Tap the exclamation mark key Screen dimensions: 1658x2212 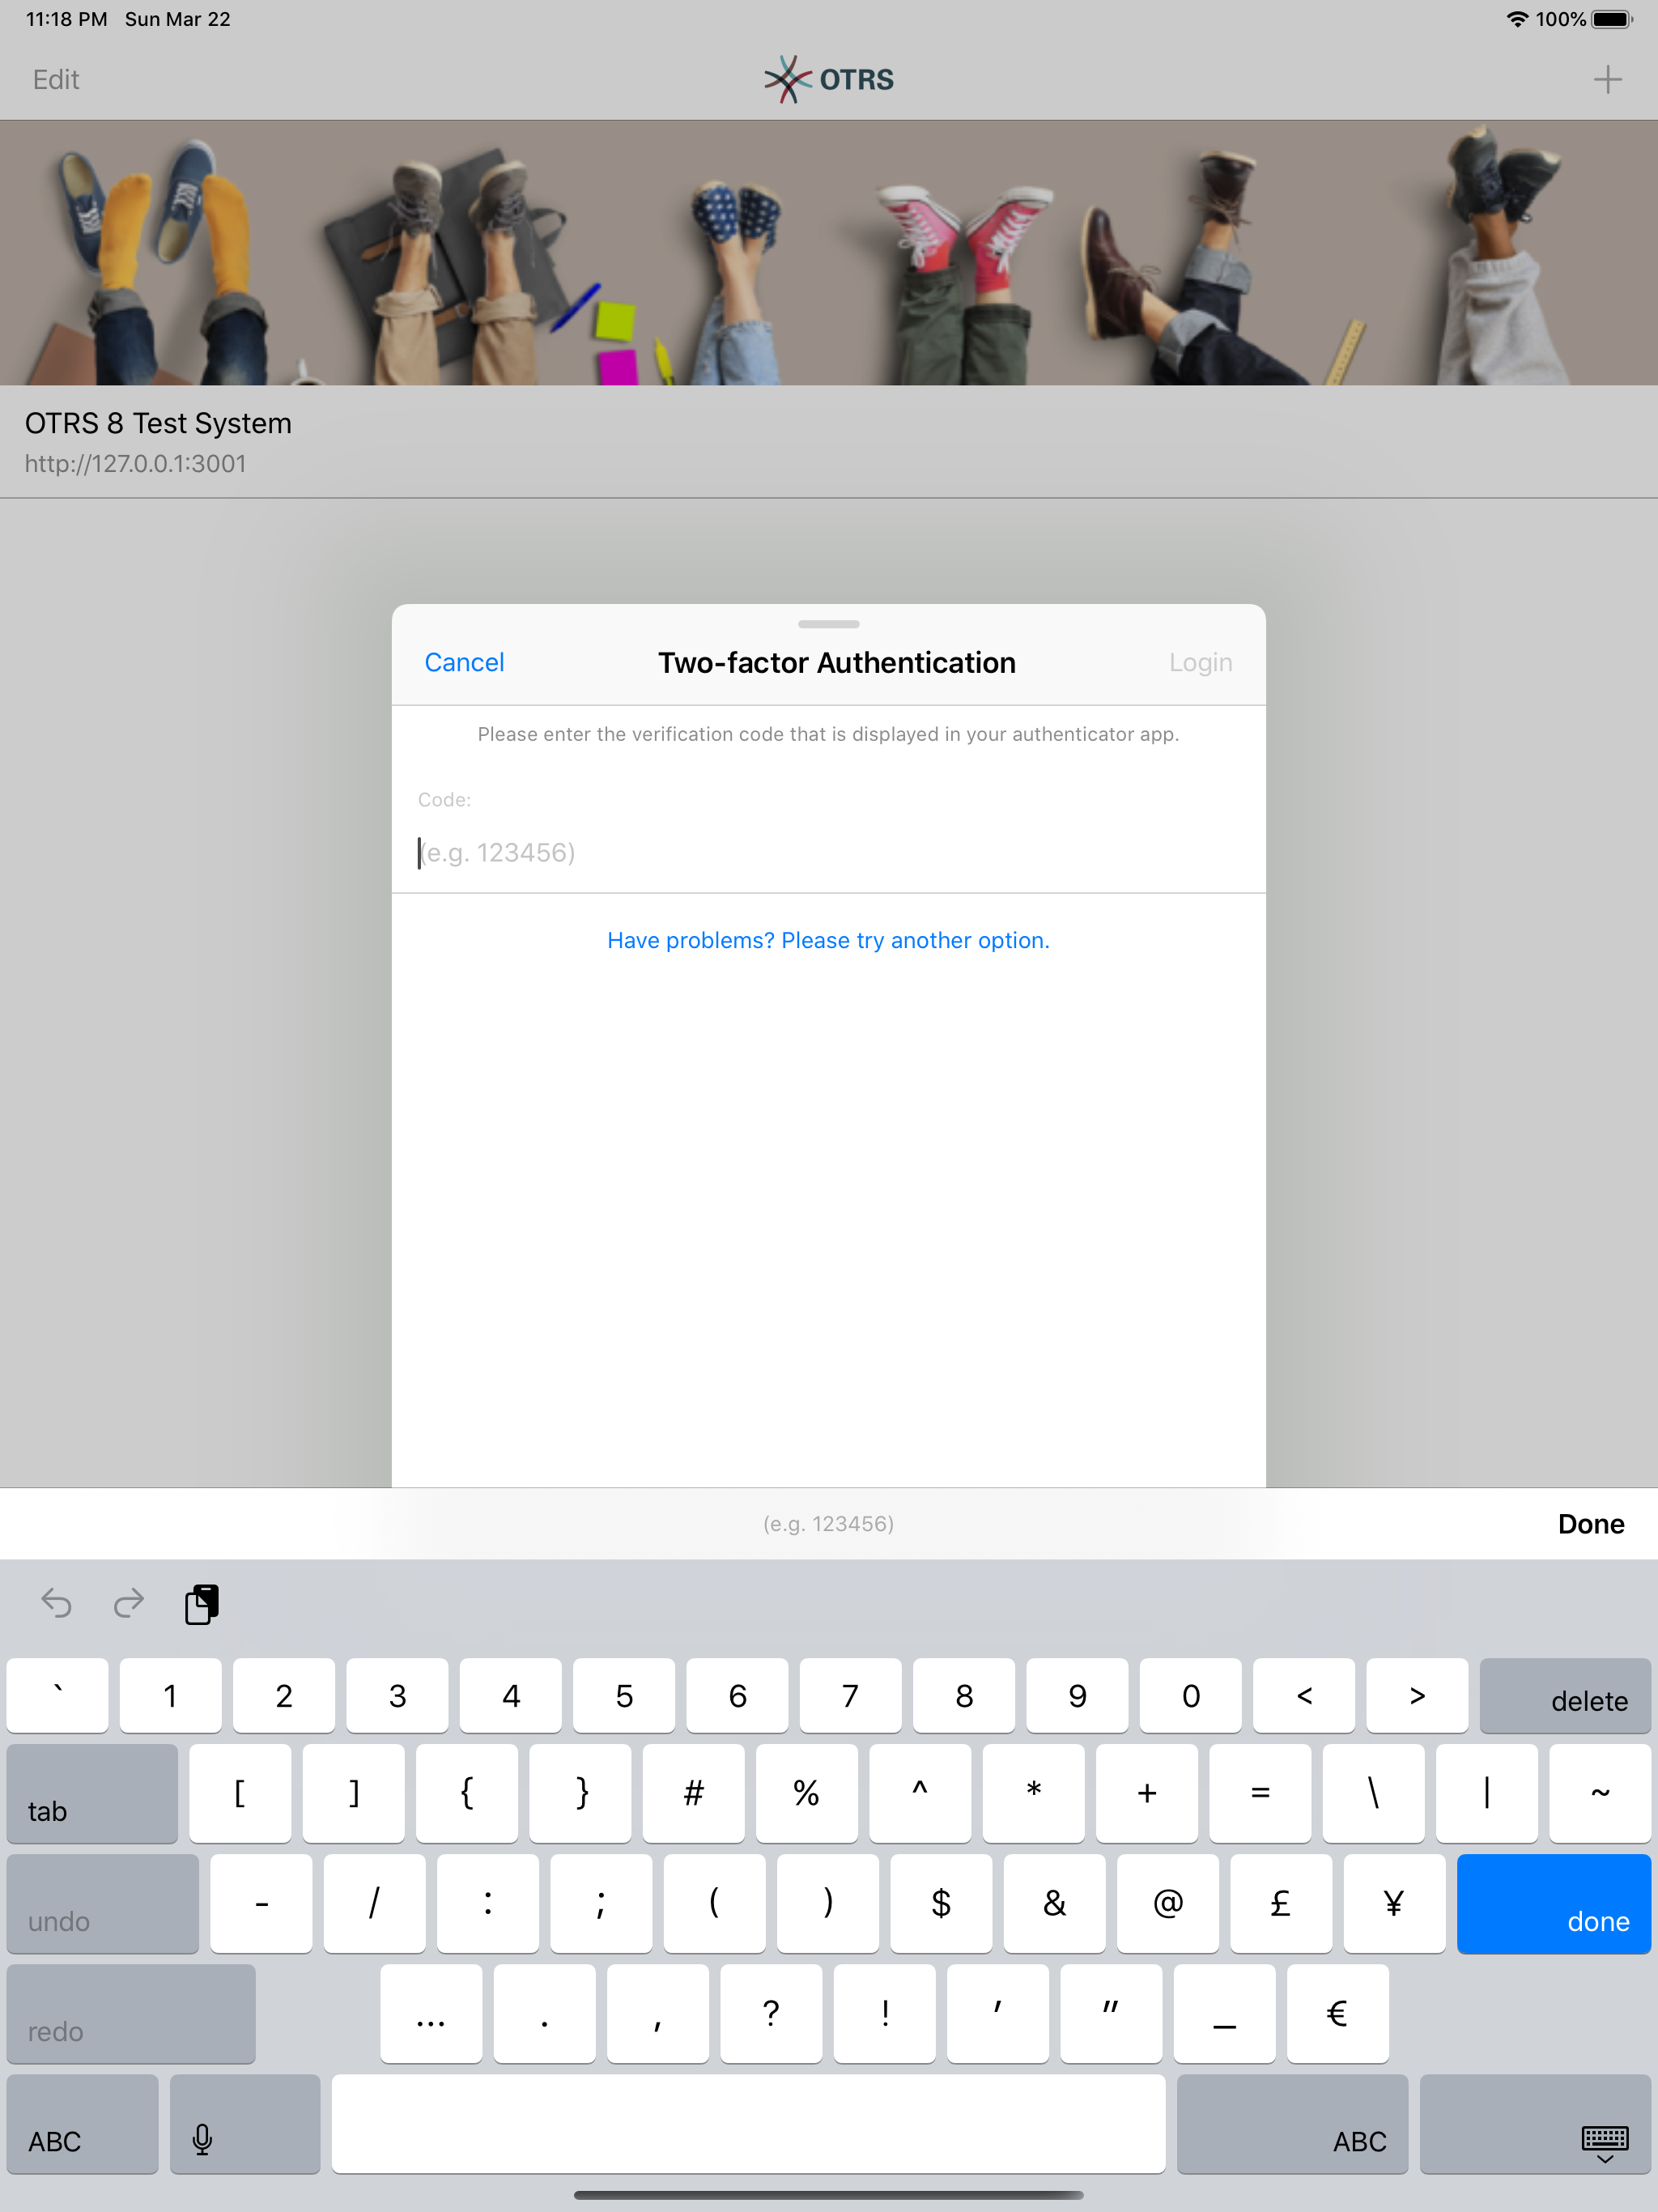tap(885, 2014)
